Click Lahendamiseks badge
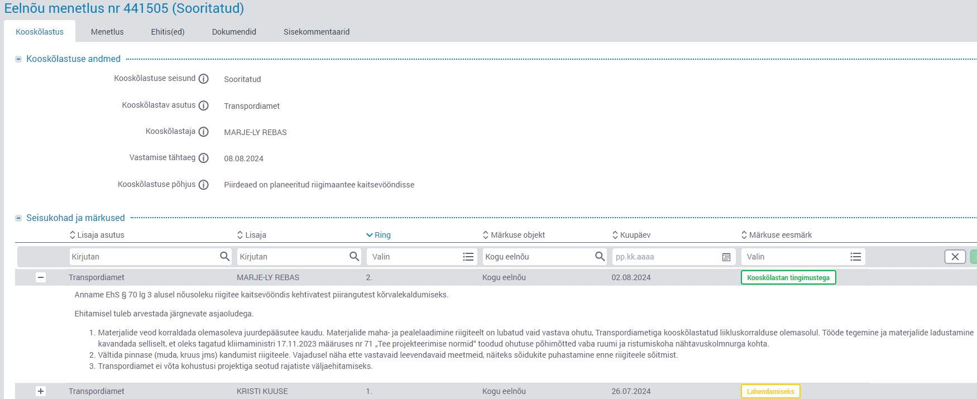This screenshot has height=399, width=977. click(x=770, y=391)
